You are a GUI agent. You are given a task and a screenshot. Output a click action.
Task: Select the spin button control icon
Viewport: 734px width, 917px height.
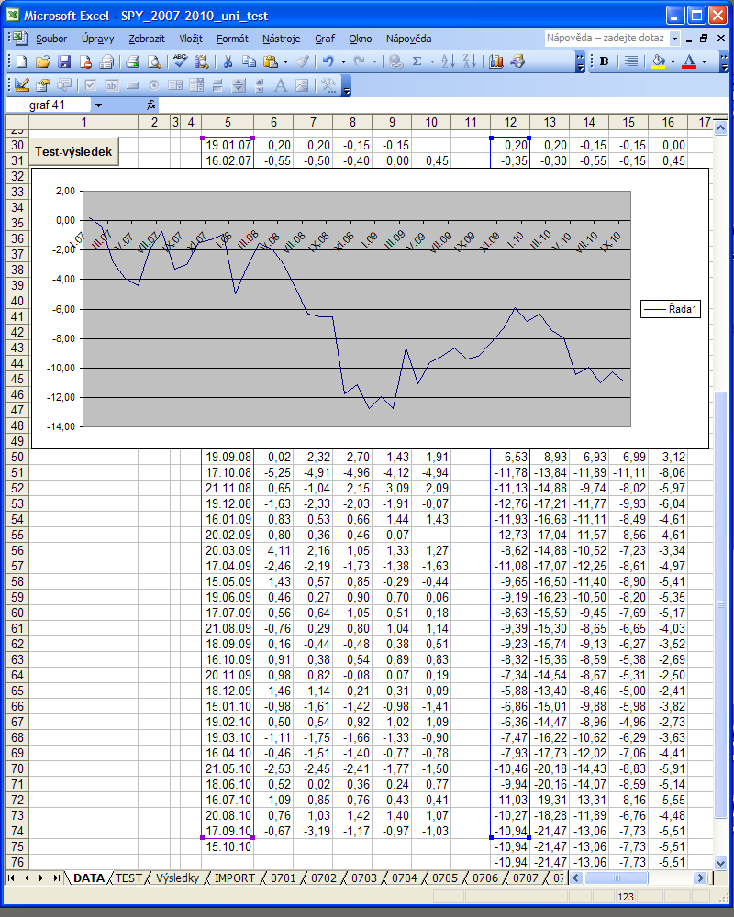(260, 85)
